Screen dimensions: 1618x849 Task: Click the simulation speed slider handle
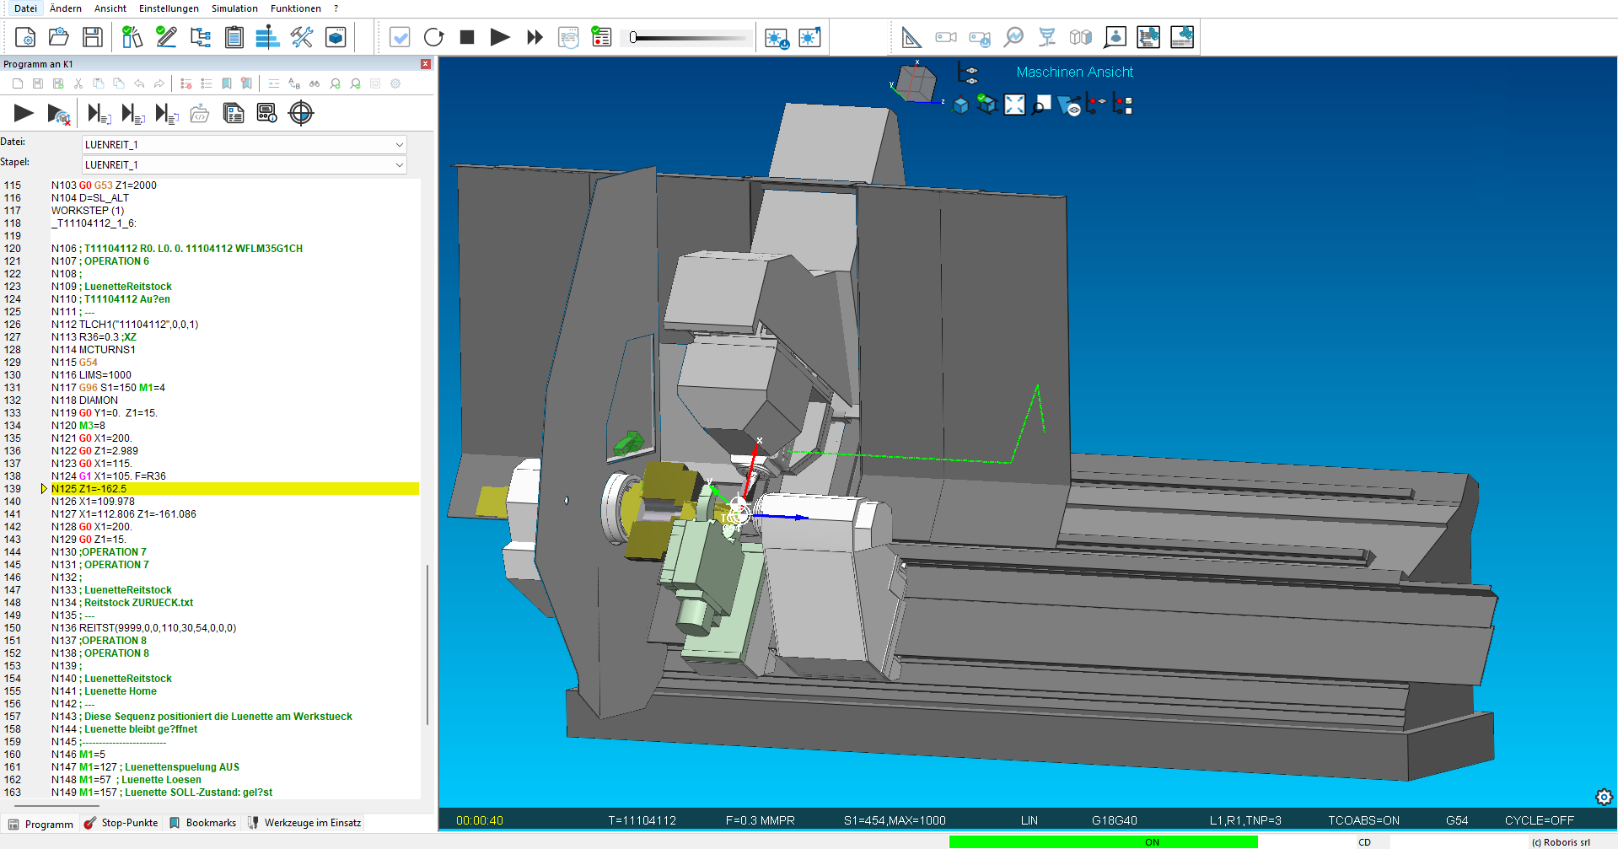[633, 37]
